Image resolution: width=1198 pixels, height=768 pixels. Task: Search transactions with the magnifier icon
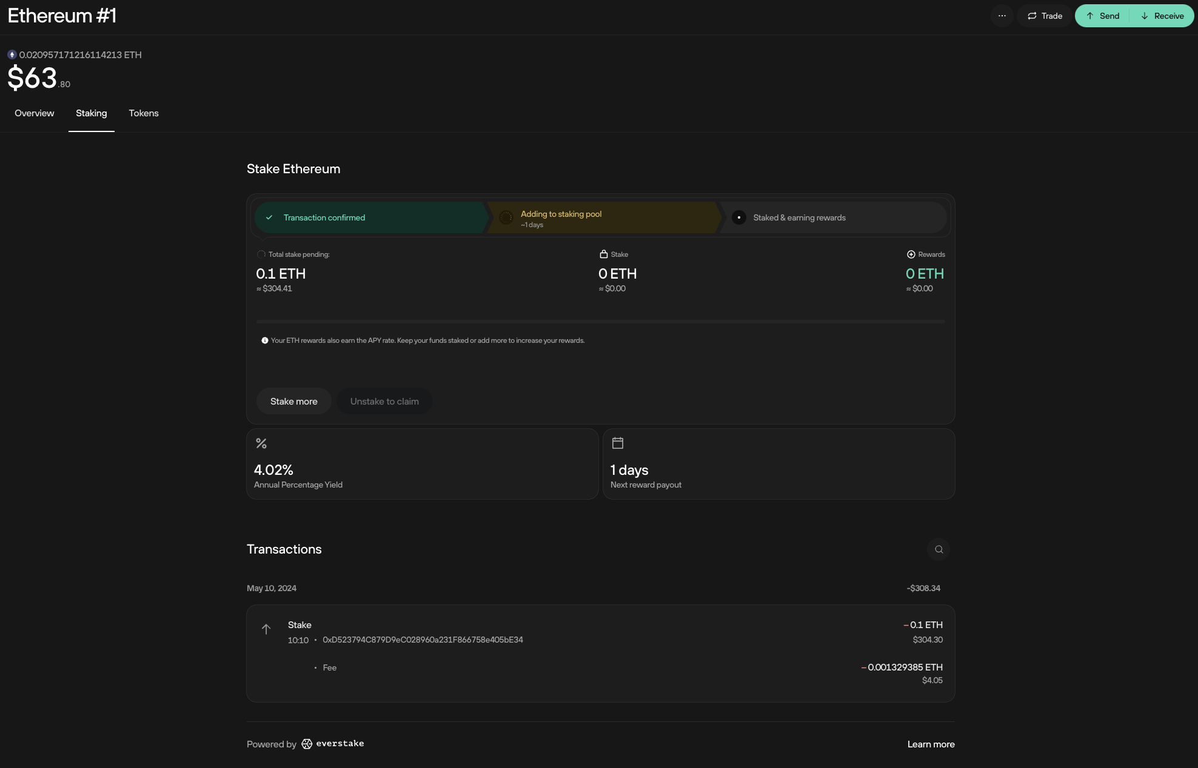(939, 549)
